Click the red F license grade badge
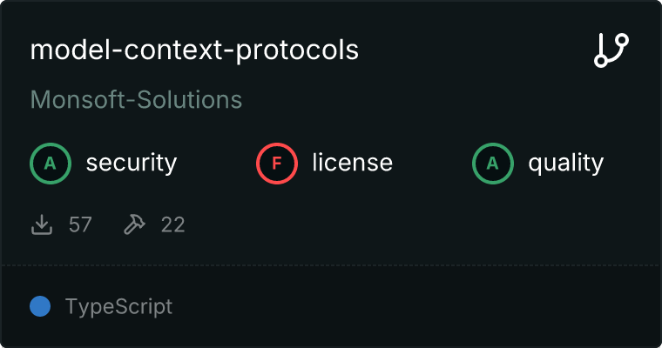Image resolution: width=662 pixels, height=348 pixels. [x=277, y=163]
